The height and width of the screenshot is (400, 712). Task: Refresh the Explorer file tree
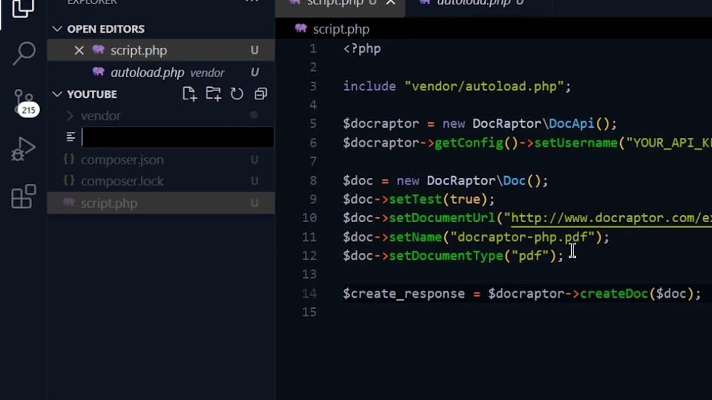[x=237, y=94]
